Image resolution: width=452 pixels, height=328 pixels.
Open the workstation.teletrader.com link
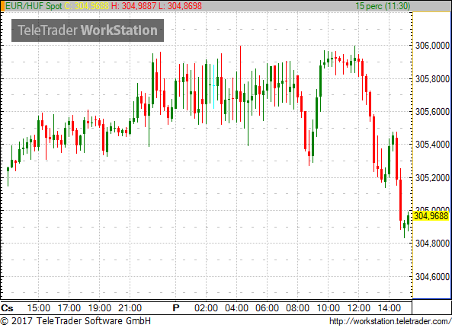[x=390, y=321]
